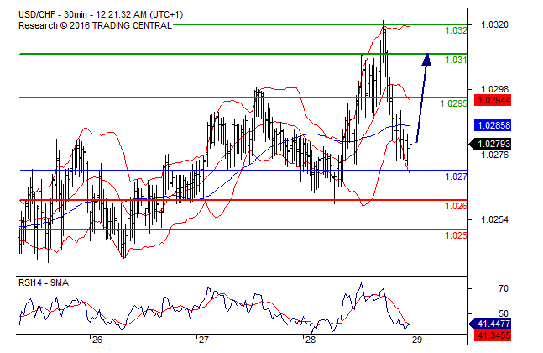Click the date label 29 on time axis
Viewport: 543px width, 353px height.
pos(417,340)
